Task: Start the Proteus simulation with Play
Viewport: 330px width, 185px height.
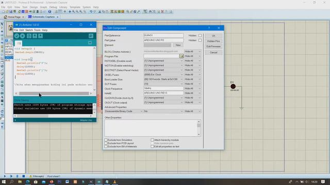Action: coord(5,176)
